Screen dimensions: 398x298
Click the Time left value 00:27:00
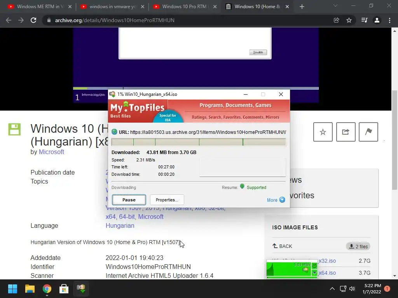(166, 167)
